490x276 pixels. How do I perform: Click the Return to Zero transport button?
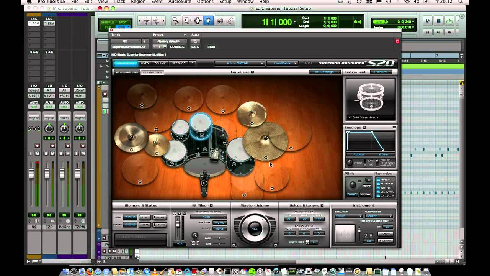428,32
